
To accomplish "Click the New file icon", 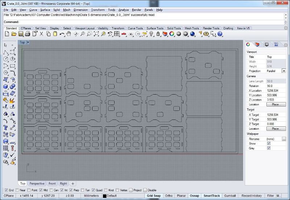I will click(7, 34).
